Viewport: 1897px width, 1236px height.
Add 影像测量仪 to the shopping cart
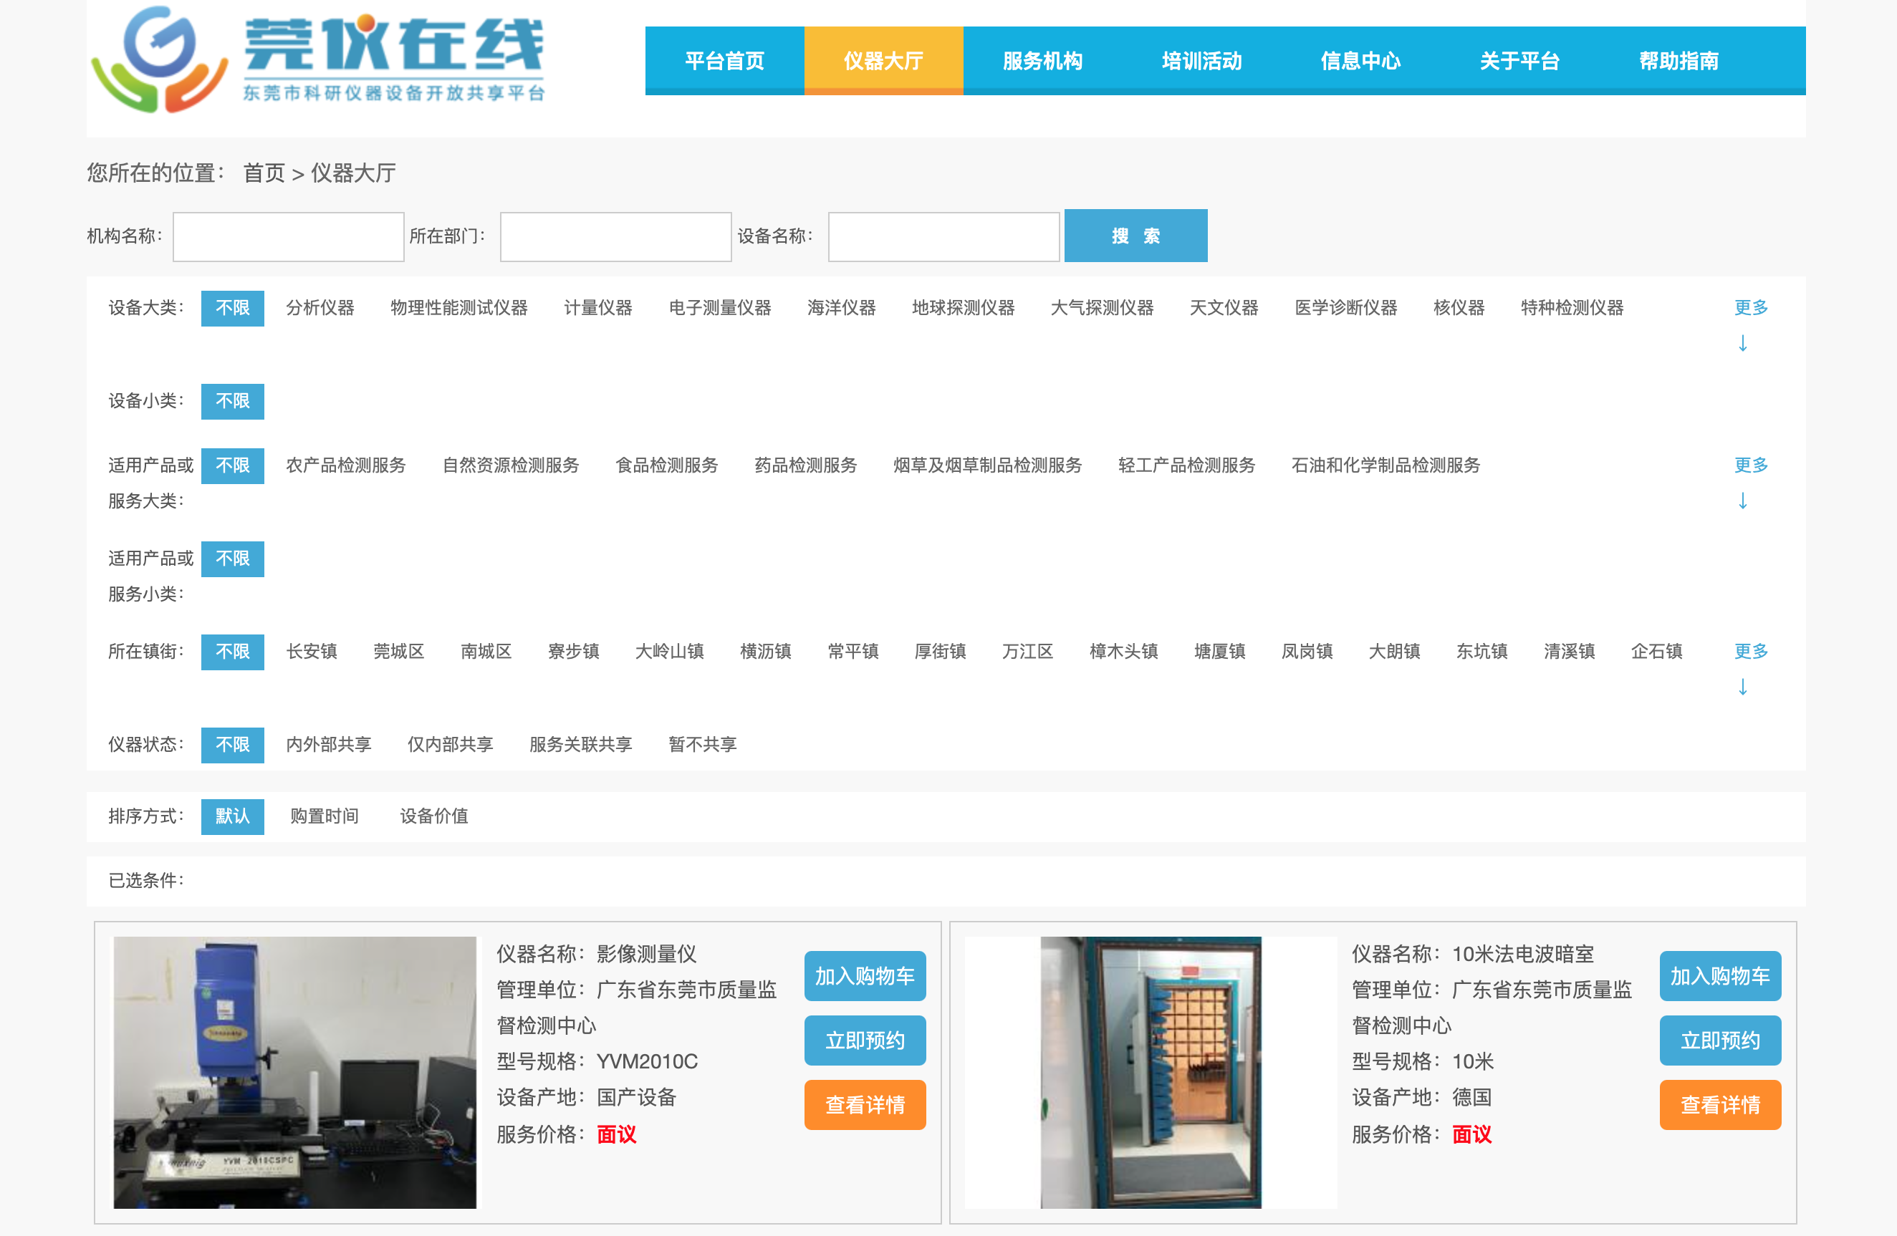pyautogui.click(x=864, y=975)
